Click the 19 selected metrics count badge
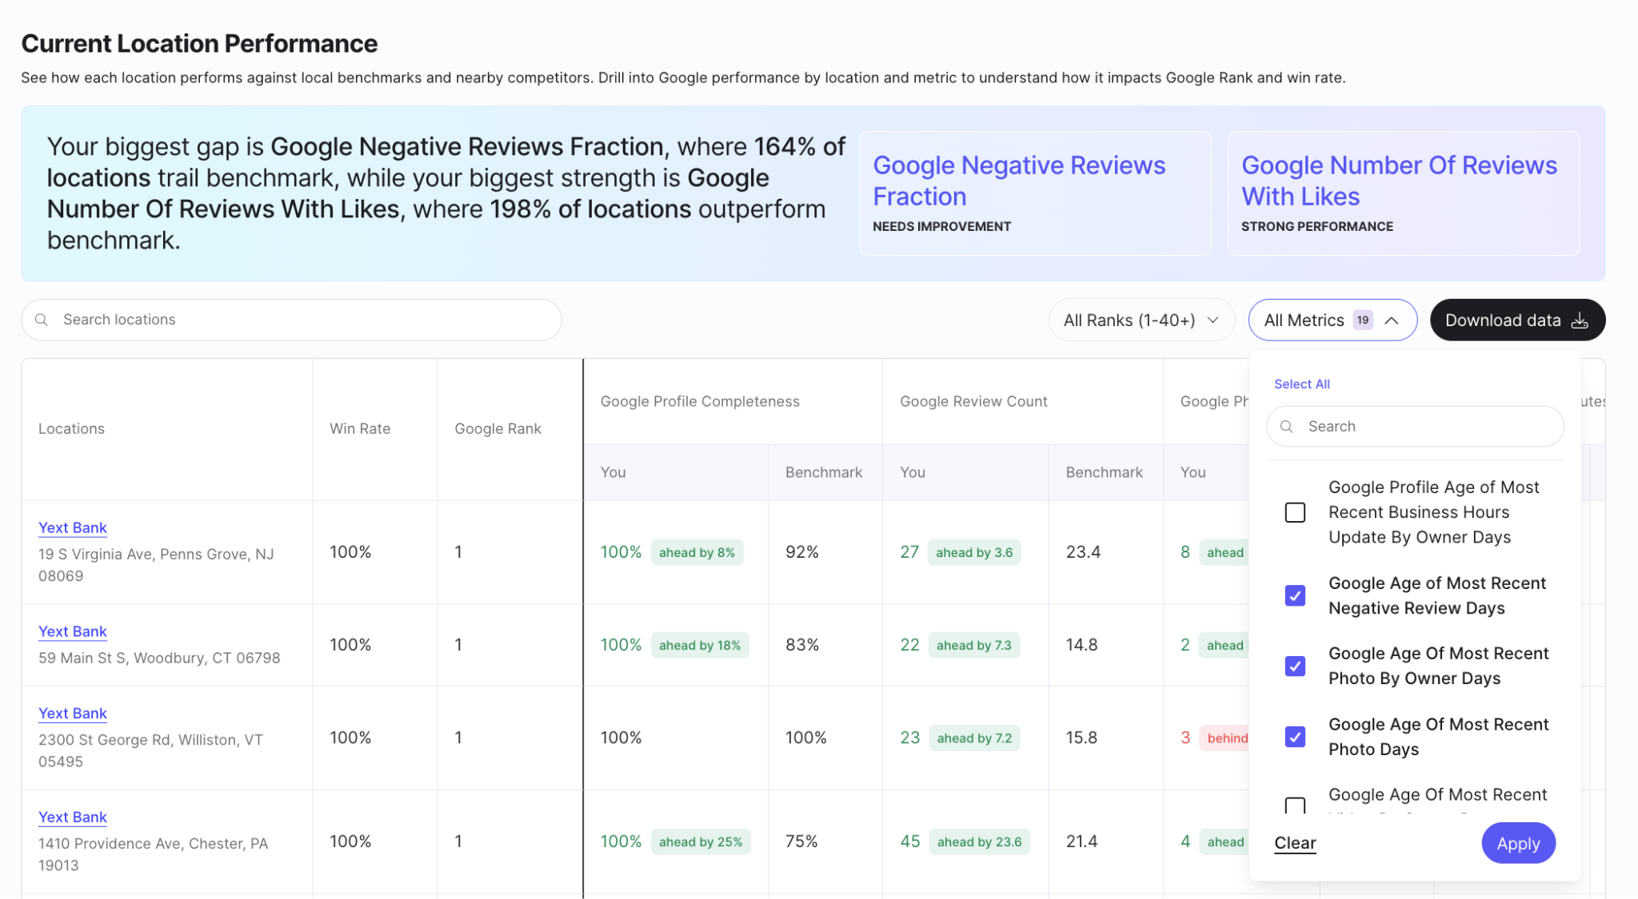 [x=1363, y=320]
